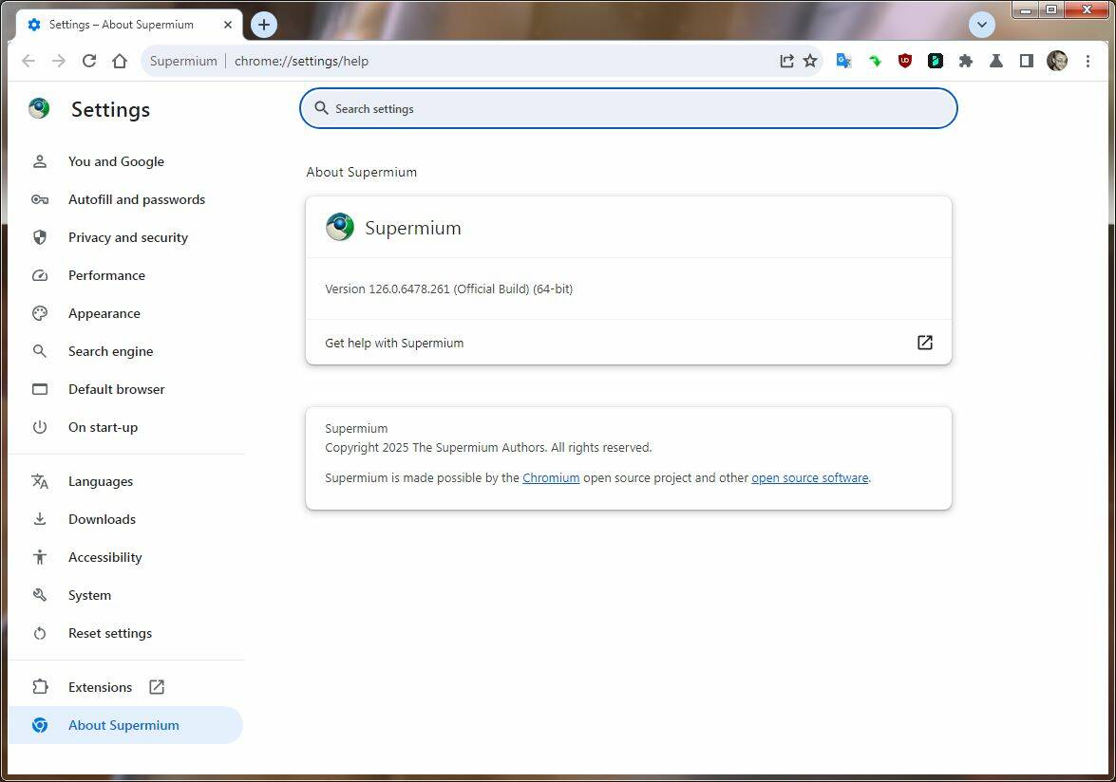Toggle the side panel icon

pyautogui.click(x=1027, y=61)
